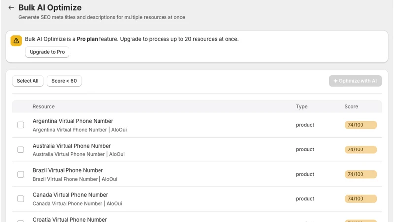Click the meta title 'Australia Virtual Phone Number | AloOui'
Viewport: 394px width, 222px height.
(79, 154)
